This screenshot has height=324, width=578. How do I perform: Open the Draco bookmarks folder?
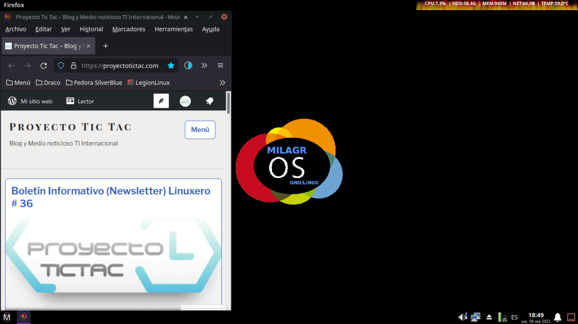(48, 82)
